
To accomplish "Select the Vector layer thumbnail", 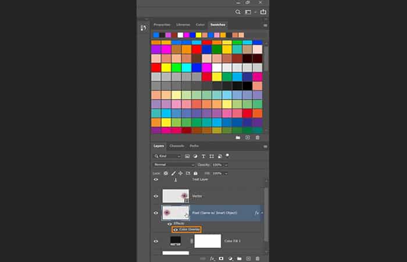I will tap(176, 196).
